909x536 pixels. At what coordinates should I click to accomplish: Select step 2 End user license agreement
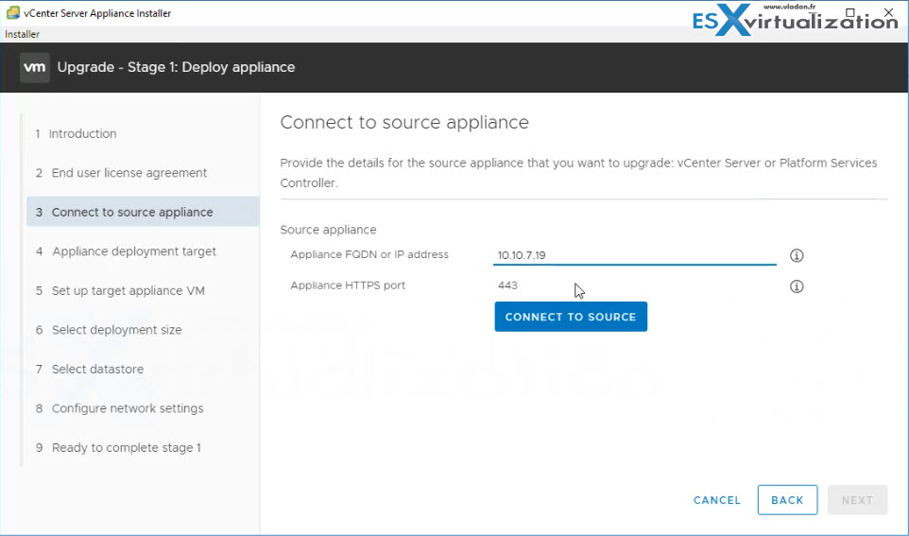[129, 173]
